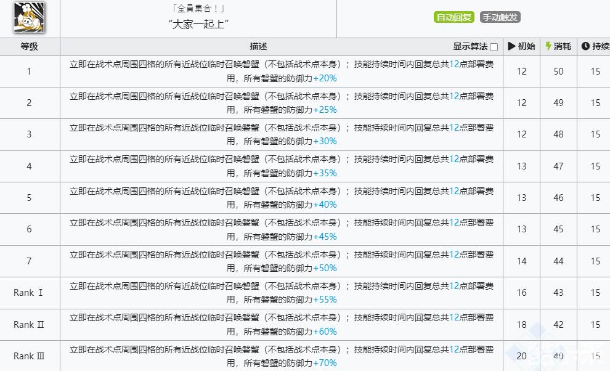The width and height of the screenshot is (610, 371).
Task: Click the gray 手动触发 tag
Action: [x=500, y=17]
